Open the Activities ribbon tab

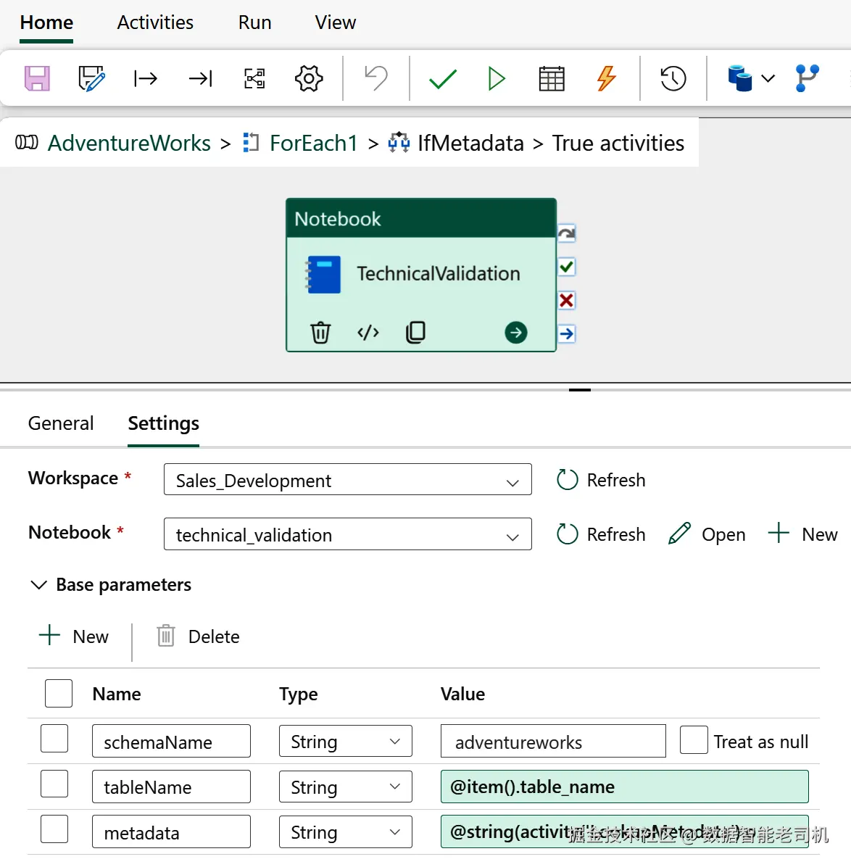click(155, 22)
